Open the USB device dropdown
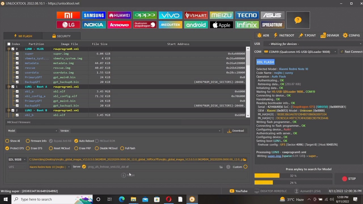 [x=313, y=44]
